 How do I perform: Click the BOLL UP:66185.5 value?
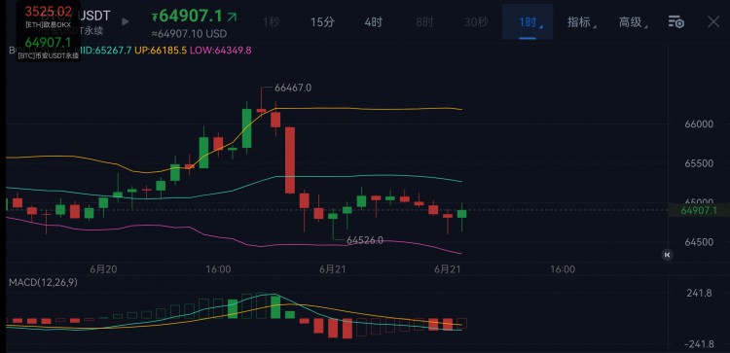pyautogui.click(x=161, y=51)
